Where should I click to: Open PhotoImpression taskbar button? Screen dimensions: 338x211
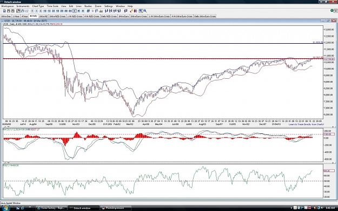click(116, 208)
